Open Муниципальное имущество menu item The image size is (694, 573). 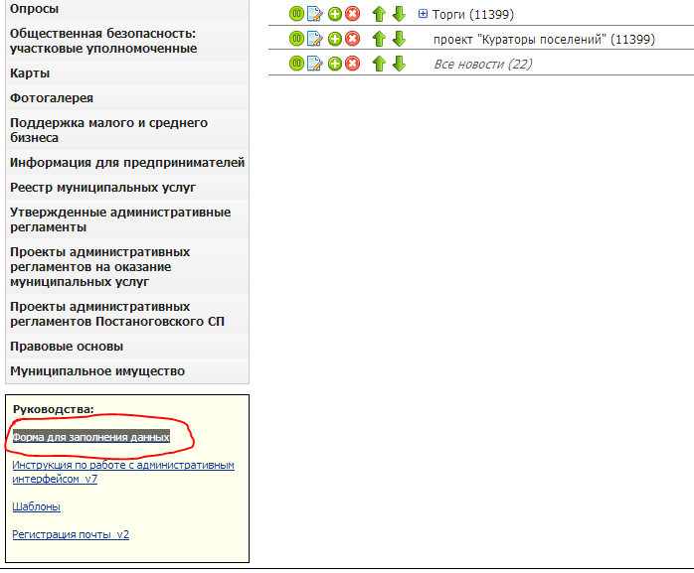[97, 371]
